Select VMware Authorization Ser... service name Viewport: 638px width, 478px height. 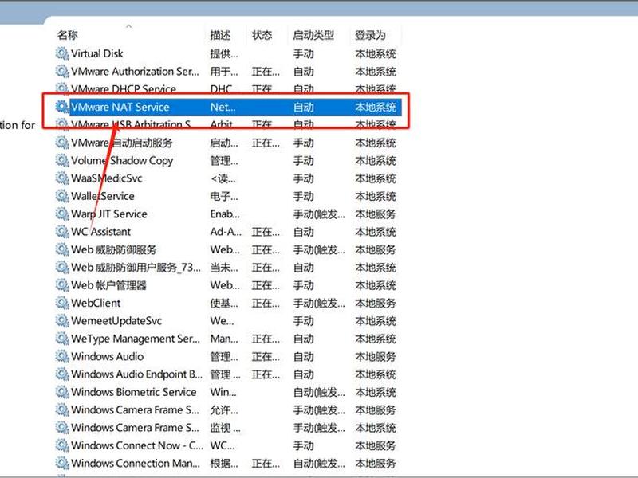pos(135,71)
